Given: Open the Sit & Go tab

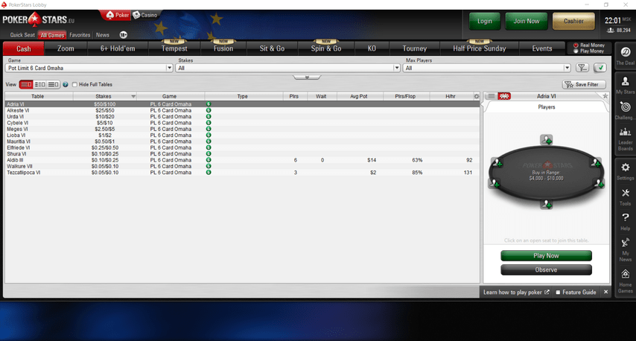Looking at the screenshot, I should (272, 48).
